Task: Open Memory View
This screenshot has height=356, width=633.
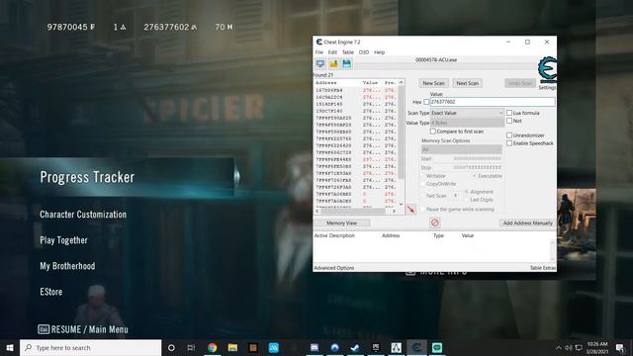Action: point(341,222)
